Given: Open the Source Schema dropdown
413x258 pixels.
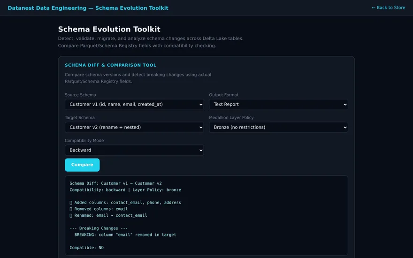Looking at the screenshot, I should pos(134,105).
